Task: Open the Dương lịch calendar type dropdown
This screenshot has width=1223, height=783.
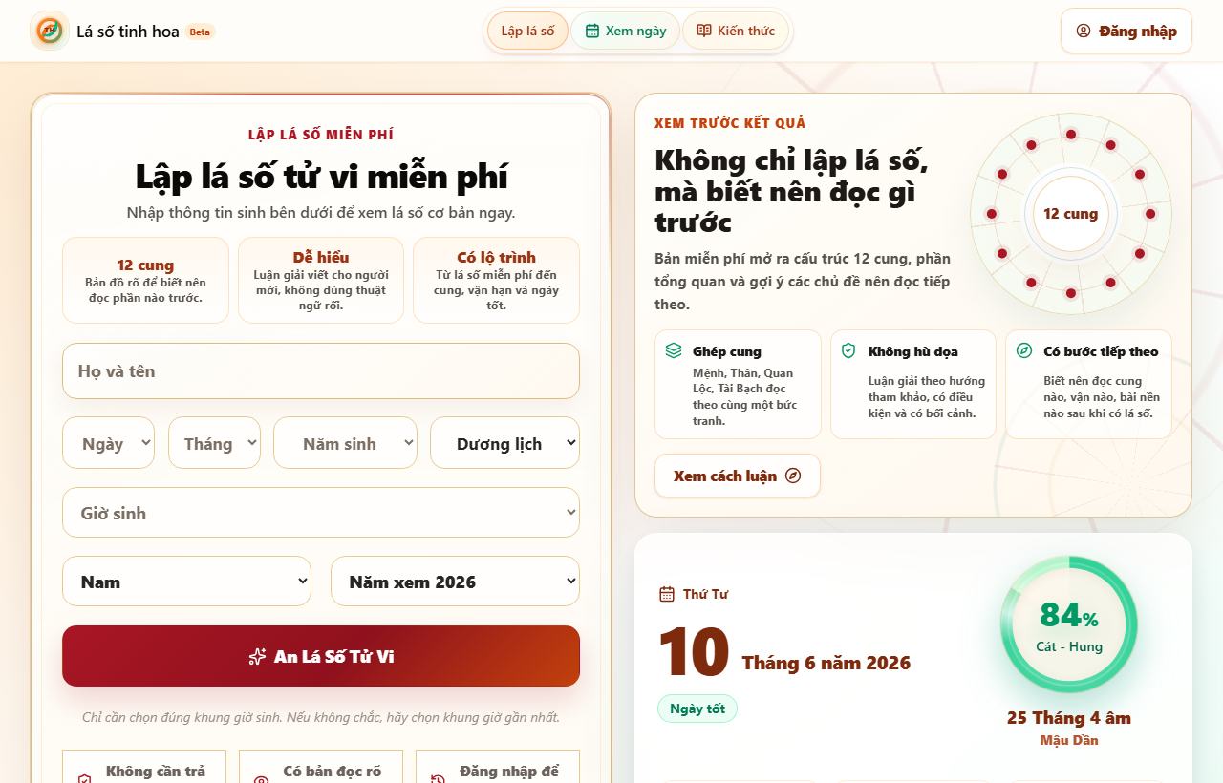Action: tap(505, 443)
